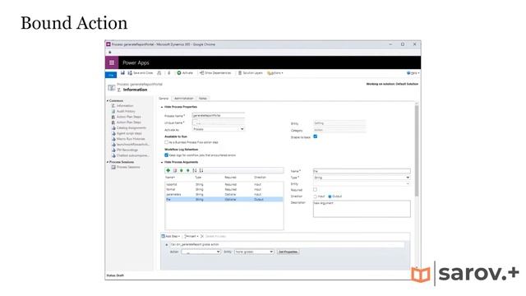Collapse the Common sidebar group
The width and height of the screenshot is (526, 296).
[x=108, y=100]
